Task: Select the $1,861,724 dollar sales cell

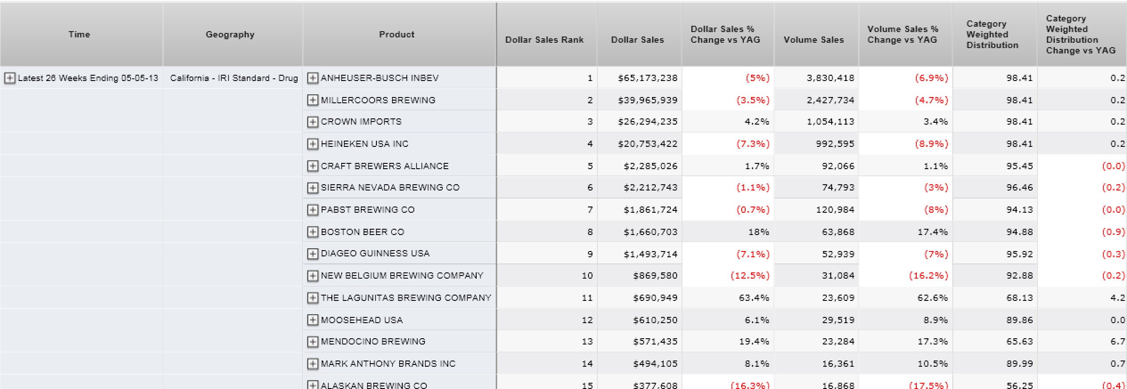Action: [x=640, y=210]
